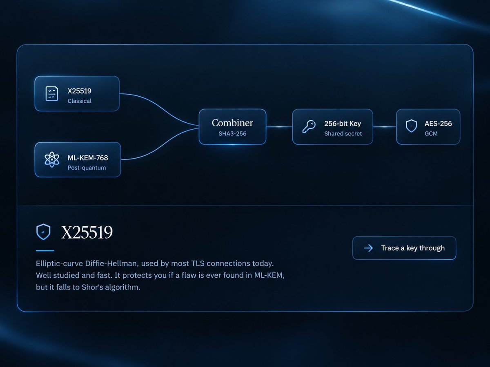Screen dimensions: 490x367
Task: Click the arrow icon in Trace a key through
Action: (368, 248)
